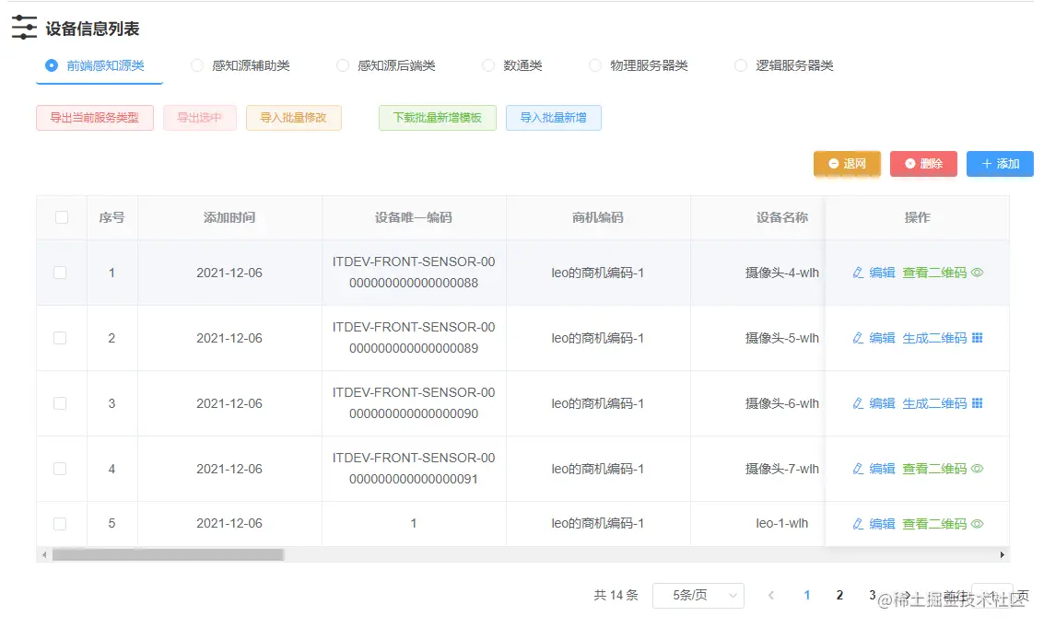Select the 逻辑服务器类 radio option
This screenshot has height=628, width=1044.
[741, 65]
